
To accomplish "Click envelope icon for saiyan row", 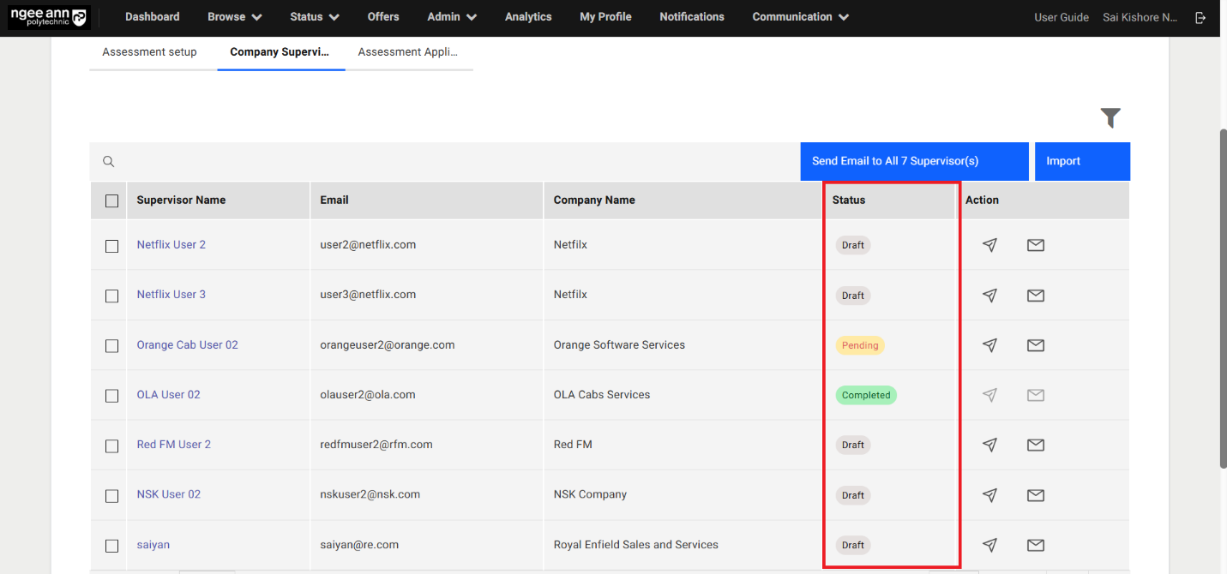I will coord(1035,545).
